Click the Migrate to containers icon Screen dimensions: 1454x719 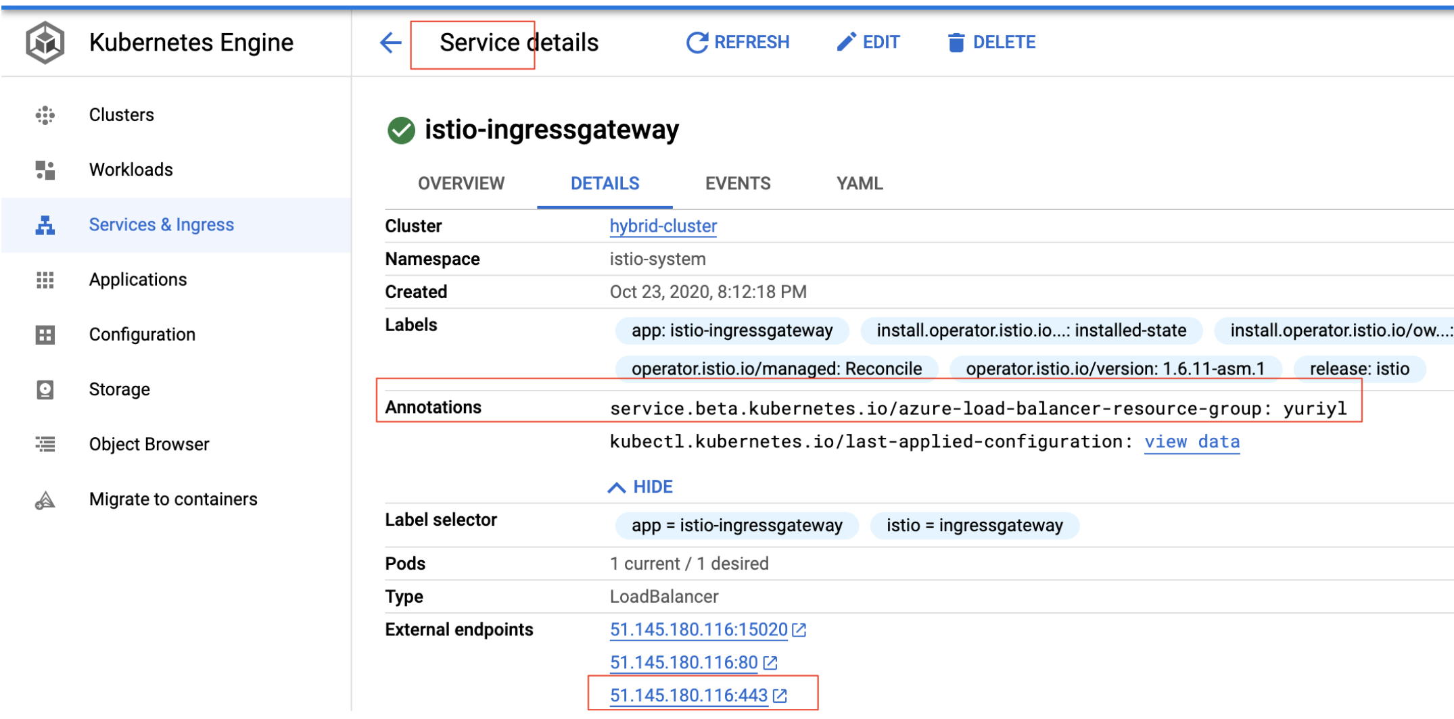tap(45, 500)
